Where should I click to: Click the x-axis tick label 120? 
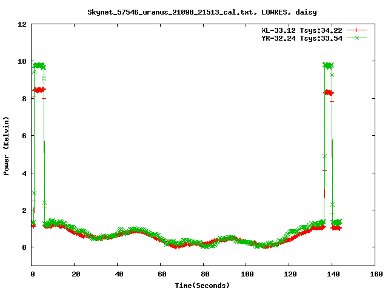290,274
